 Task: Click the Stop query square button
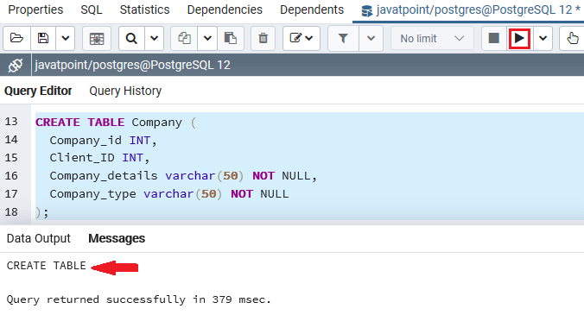pyautogui.click(x=494, y=38)
